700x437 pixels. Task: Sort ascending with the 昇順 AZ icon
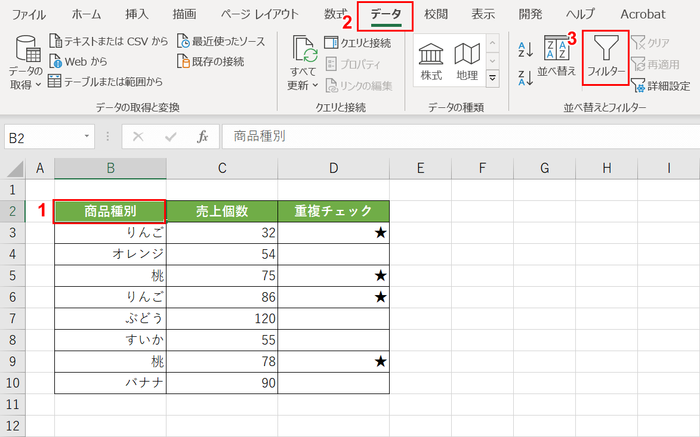pos(524,50)
